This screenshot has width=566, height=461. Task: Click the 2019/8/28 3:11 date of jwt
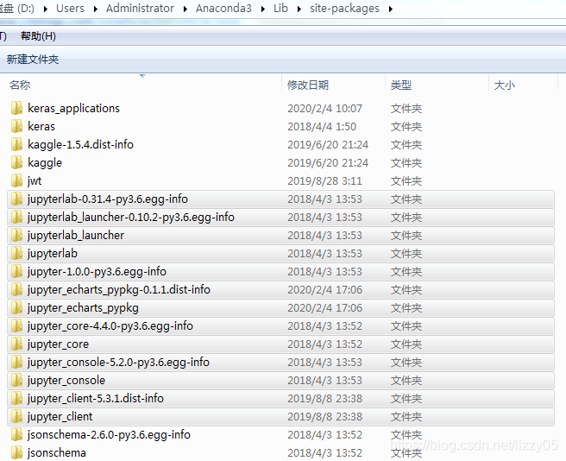tap(324, 180)
